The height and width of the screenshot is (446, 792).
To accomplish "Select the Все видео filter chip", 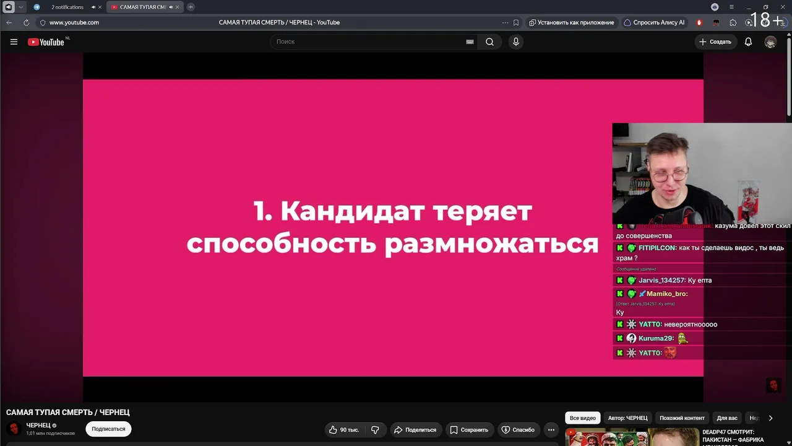I will click(583, 418).
